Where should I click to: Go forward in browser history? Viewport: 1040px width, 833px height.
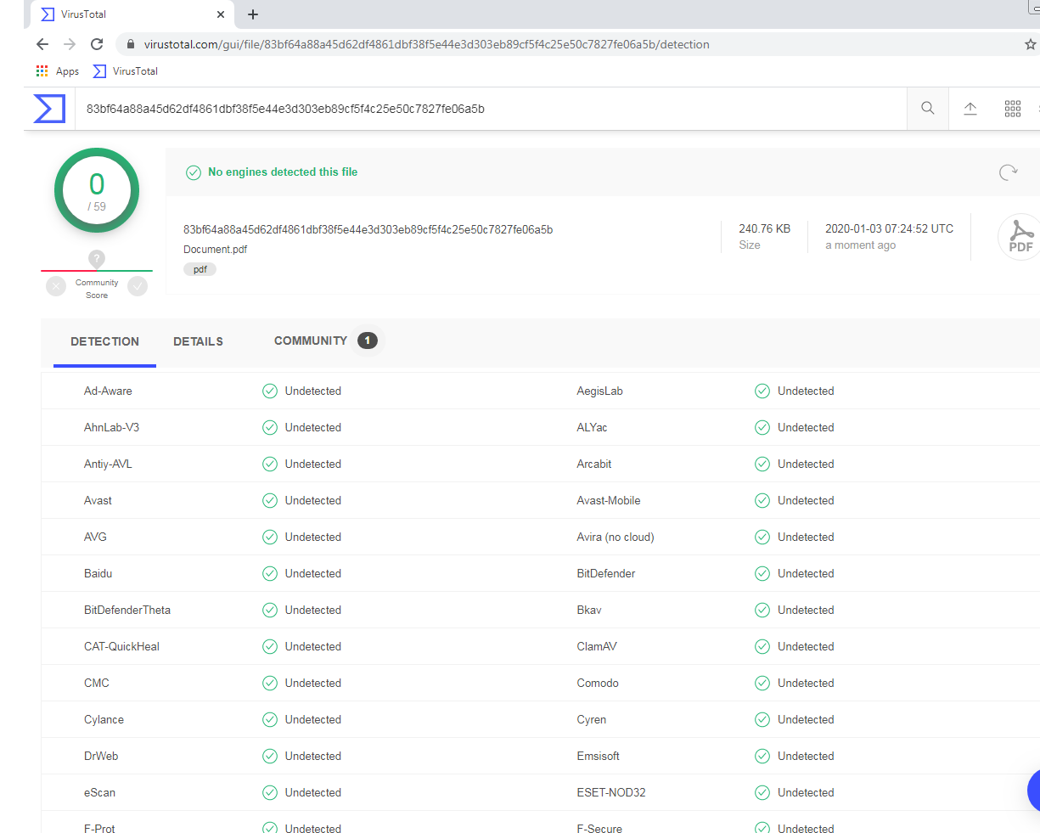(x=70, y=44)
